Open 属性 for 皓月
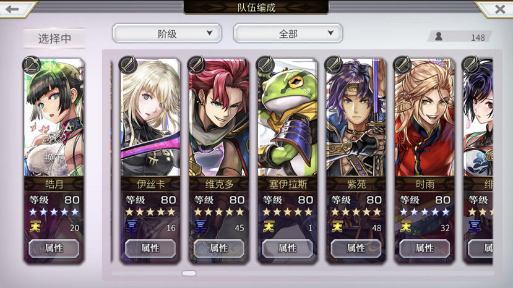Viewport: 513px width, 288px height. (54, 248)
